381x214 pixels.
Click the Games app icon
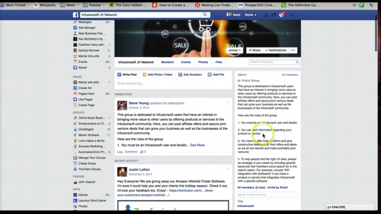pyautogui.click(x=75, y=195)
